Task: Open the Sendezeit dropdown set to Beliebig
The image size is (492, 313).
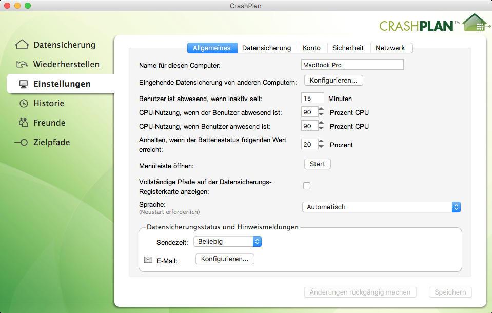Action: click(227, 242)
